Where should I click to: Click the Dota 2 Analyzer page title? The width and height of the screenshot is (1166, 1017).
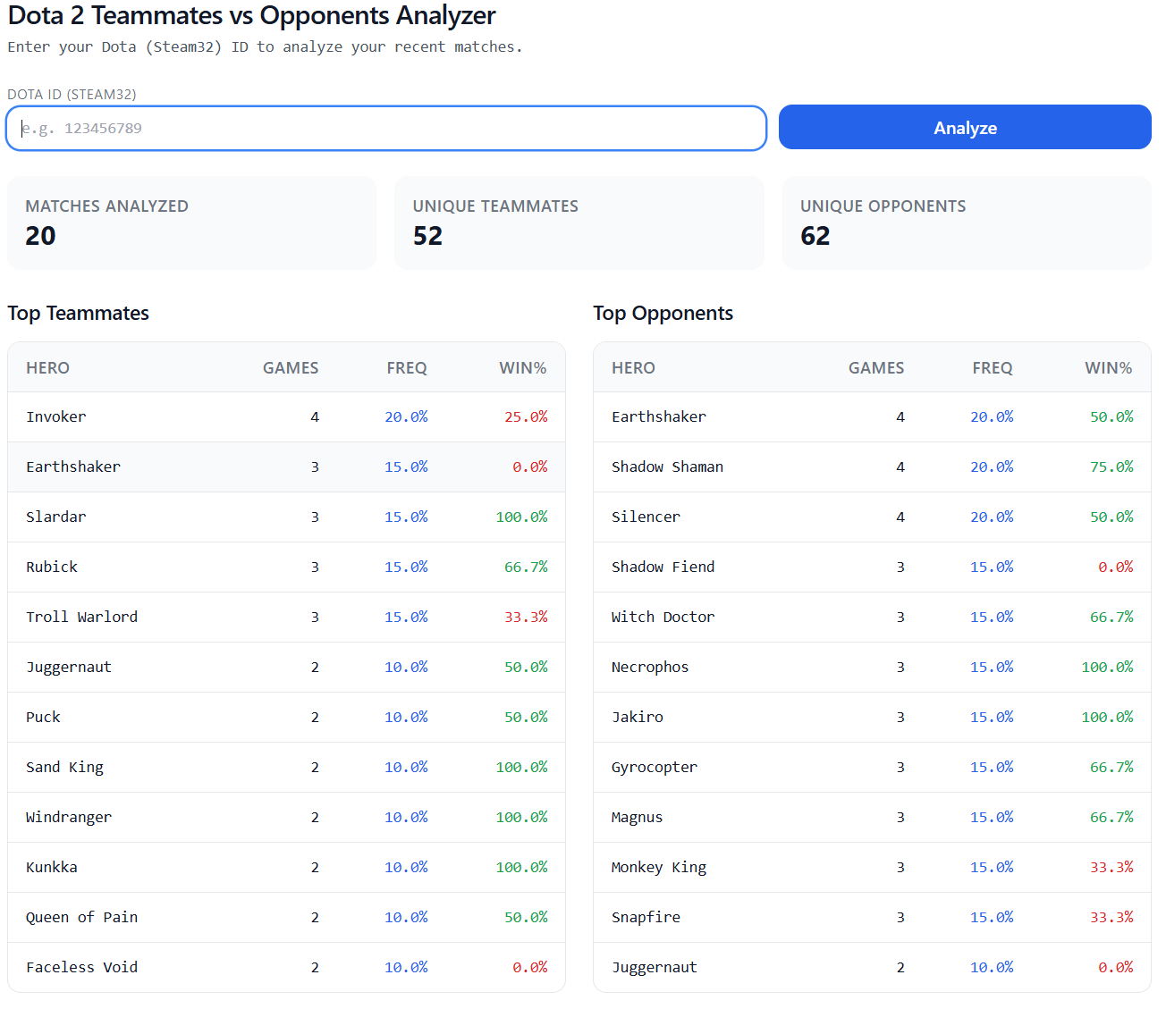(x=251, y=15)
